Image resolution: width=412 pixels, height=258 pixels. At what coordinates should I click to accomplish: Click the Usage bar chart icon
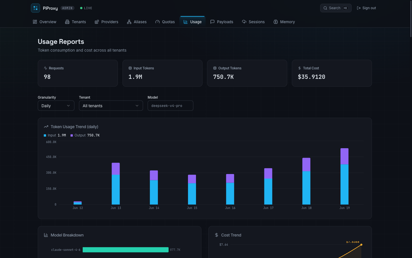tap(186, 22)
